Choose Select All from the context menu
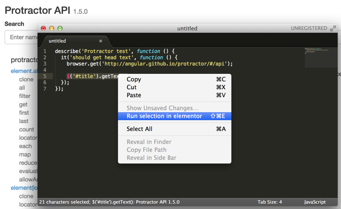This screenshot has height=209, width=341. 174,129
